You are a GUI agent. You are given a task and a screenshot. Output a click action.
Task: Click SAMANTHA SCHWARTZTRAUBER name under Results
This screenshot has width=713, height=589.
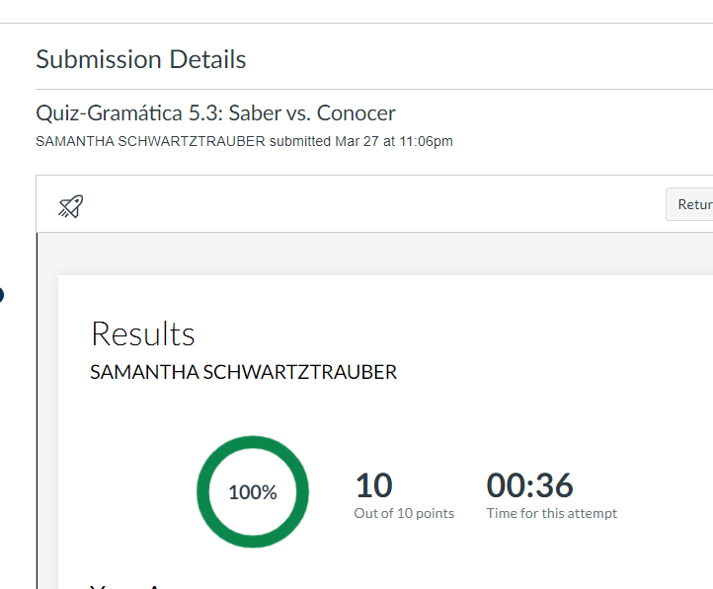(x=243, y=372)
